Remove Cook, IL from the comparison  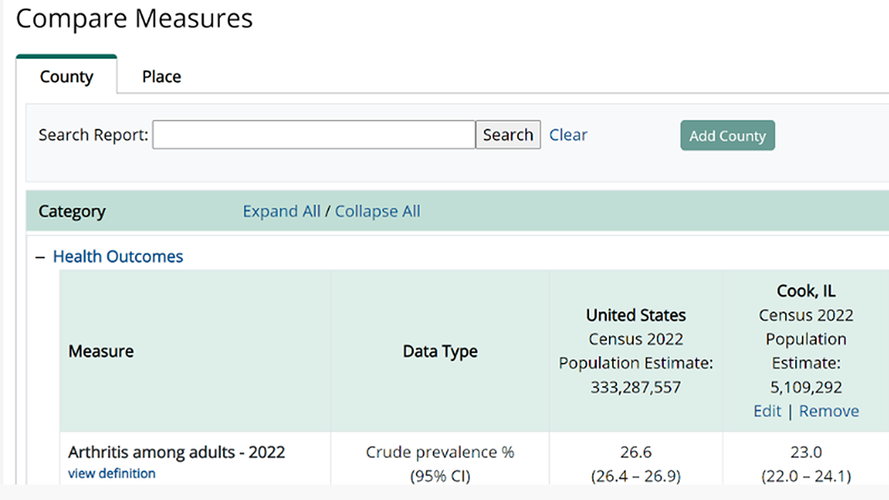point(829,410)
